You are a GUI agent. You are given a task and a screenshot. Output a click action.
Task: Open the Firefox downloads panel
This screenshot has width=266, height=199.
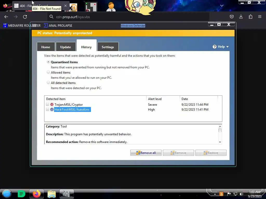click(x=241, y=17)
